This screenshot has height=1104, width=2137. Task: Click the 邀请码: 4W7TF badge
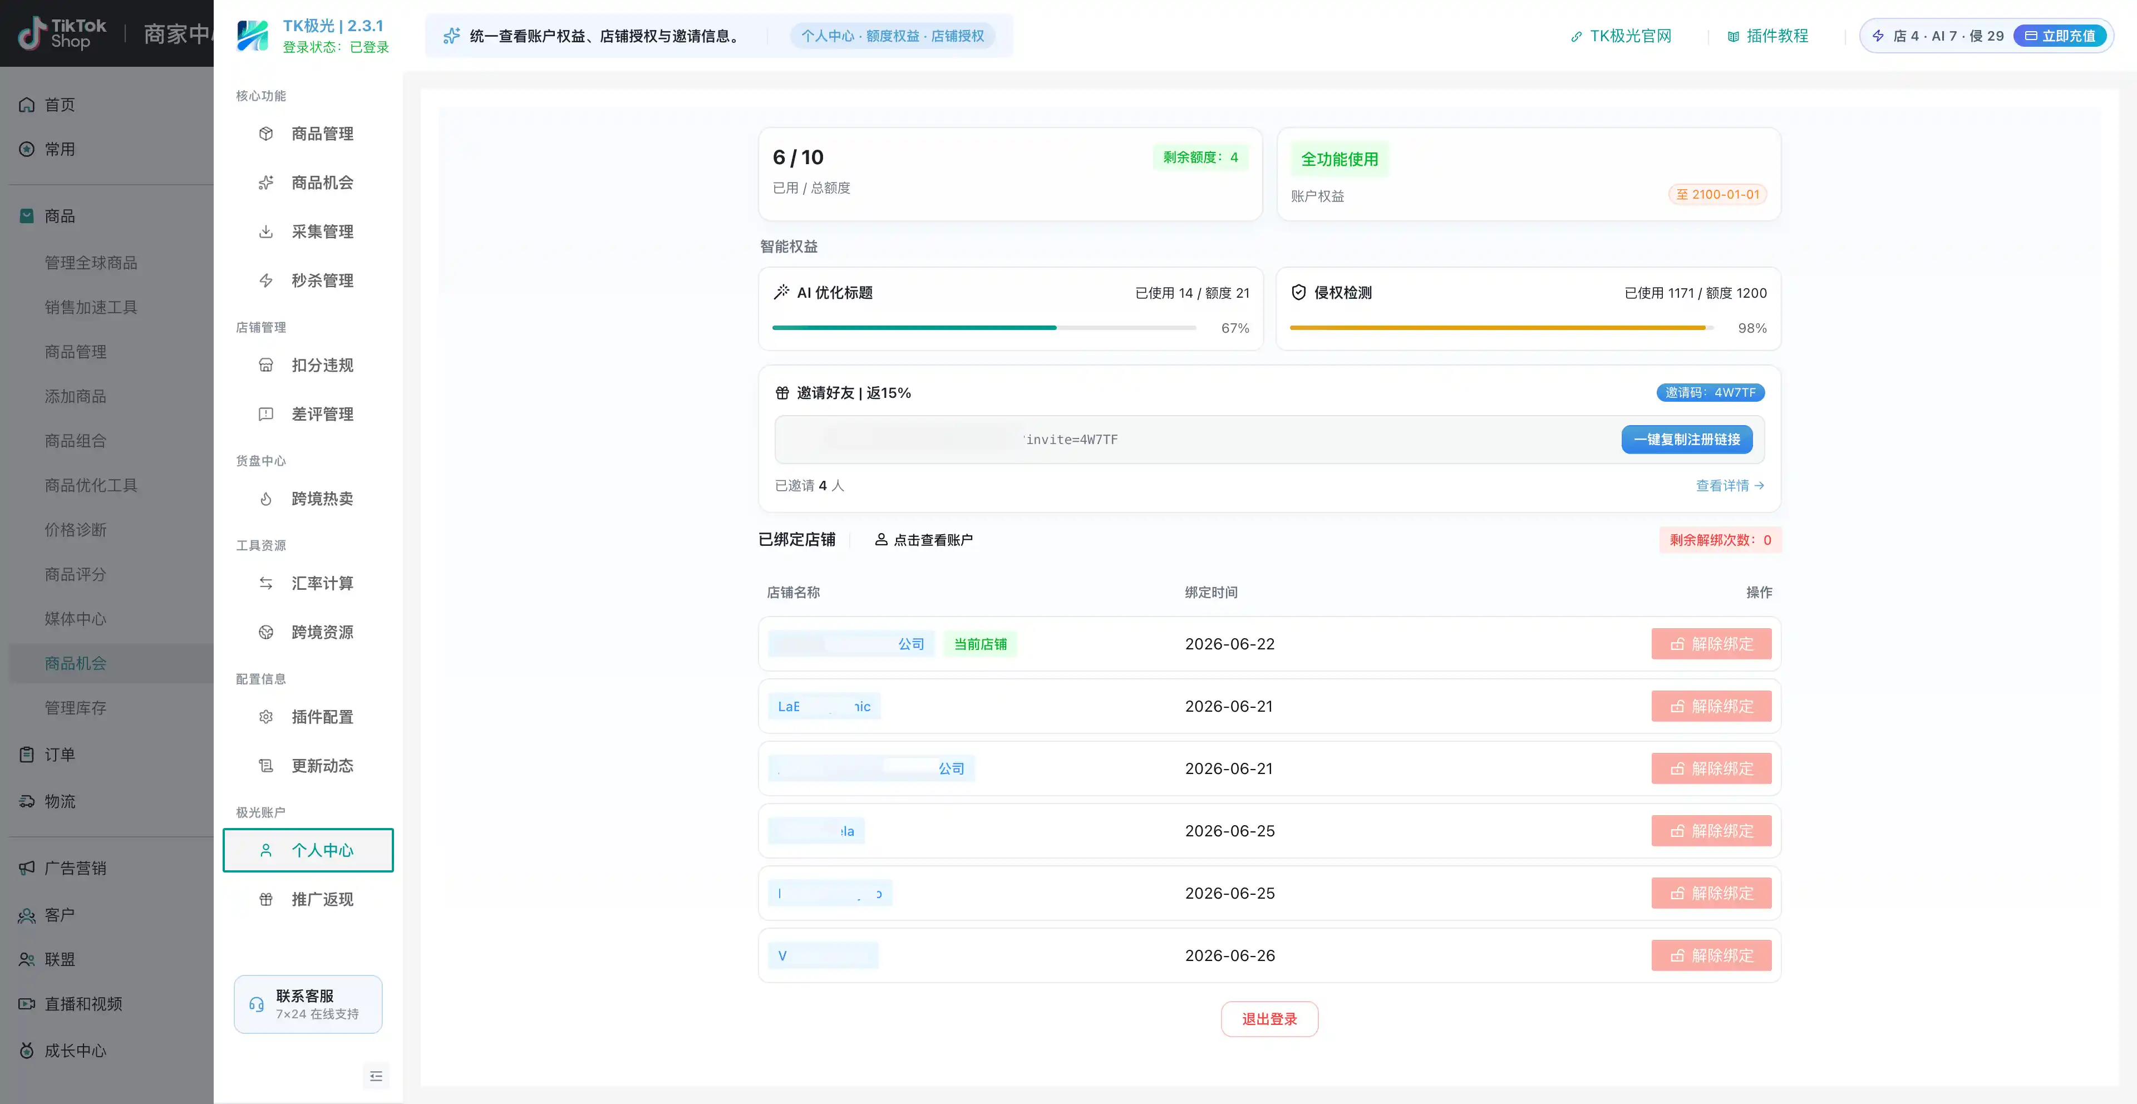1711,392
